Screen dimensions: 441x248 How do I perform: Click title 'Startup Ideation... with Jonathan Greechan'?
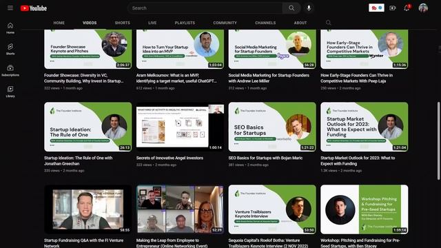(78, 161)
